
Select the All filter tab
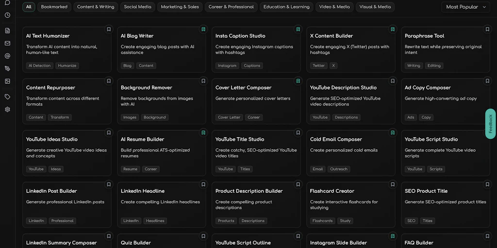coord(29,7)
